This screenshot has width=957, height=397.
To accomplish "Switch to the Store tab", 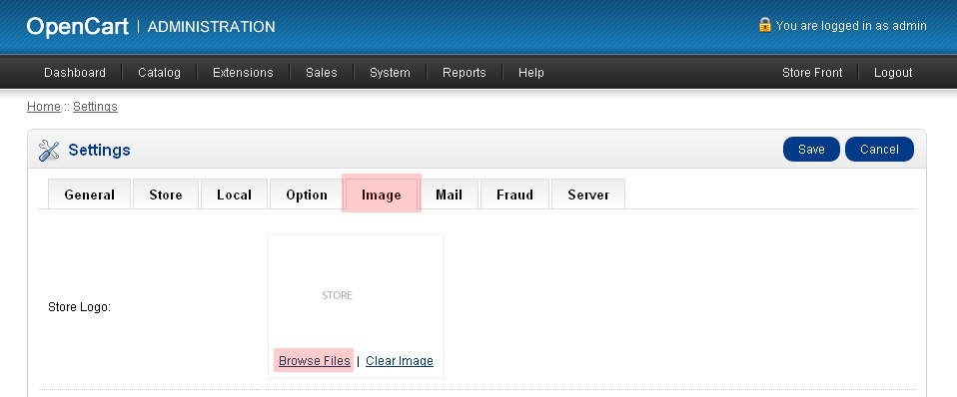I will [166, 195].
